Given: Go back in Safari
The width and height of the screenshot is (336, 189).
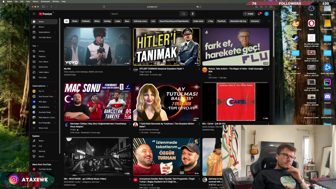Looking at the screenshot, I should pos(51,7).
